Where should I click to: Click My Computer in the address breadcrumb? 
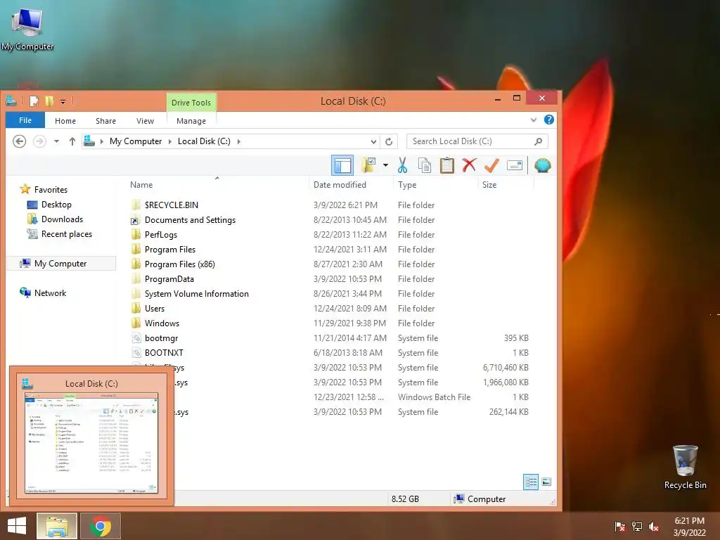point(136,141)
